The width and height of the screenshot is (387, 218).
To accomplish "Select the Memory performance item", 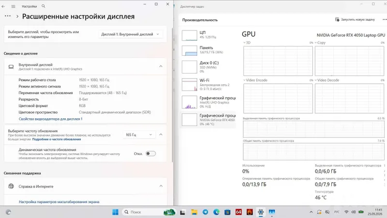I will click(208, 50).
